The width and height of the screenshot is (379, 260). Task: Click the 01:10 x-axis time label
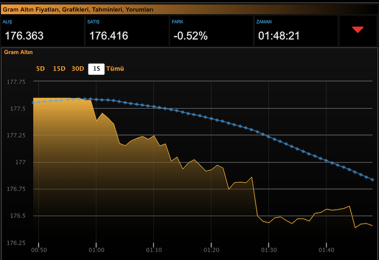(154, 250)
